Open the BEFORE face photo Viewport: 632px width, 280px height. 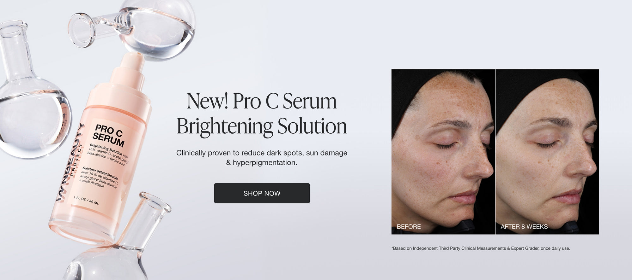[x=443, y=152]
